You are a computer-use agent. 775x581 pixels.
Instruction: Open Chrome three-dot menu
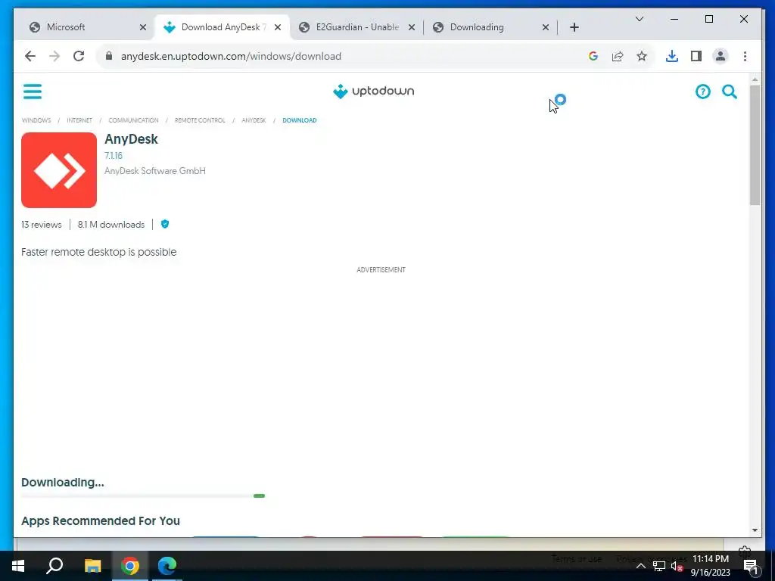click(745, 56)
